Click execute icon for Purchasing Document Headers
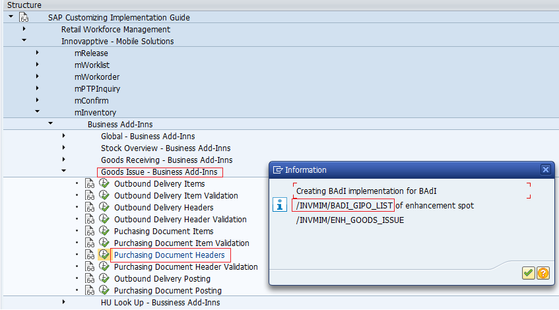 pyautogui.click(x=104, y=255)
